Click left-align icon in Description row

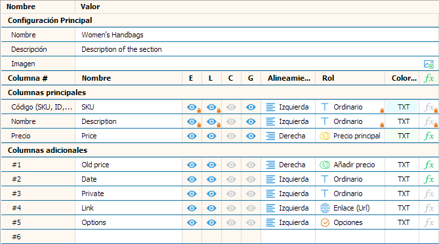[x=270, y=121]
